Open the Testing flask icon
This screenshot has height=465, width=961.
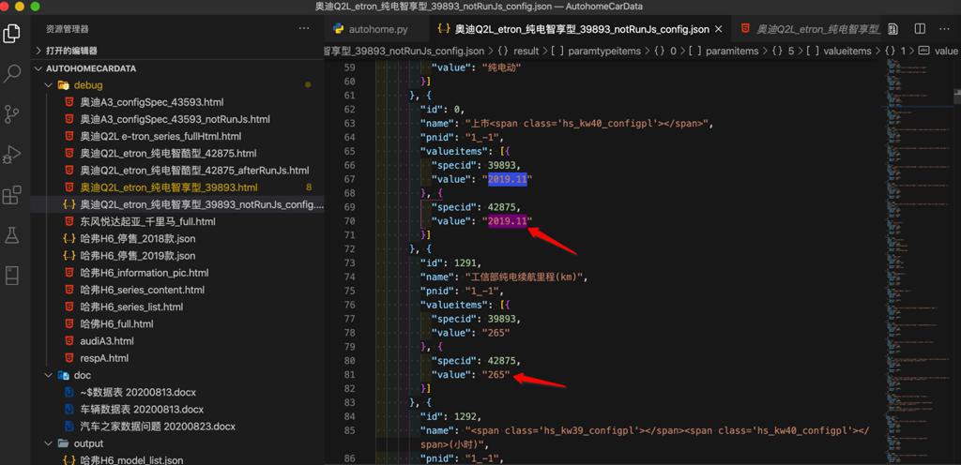click(x=11, y=235)
